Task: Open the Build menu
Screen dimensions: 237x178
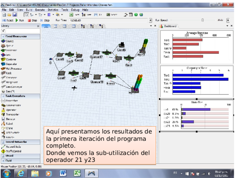Action: click(29, 10)
